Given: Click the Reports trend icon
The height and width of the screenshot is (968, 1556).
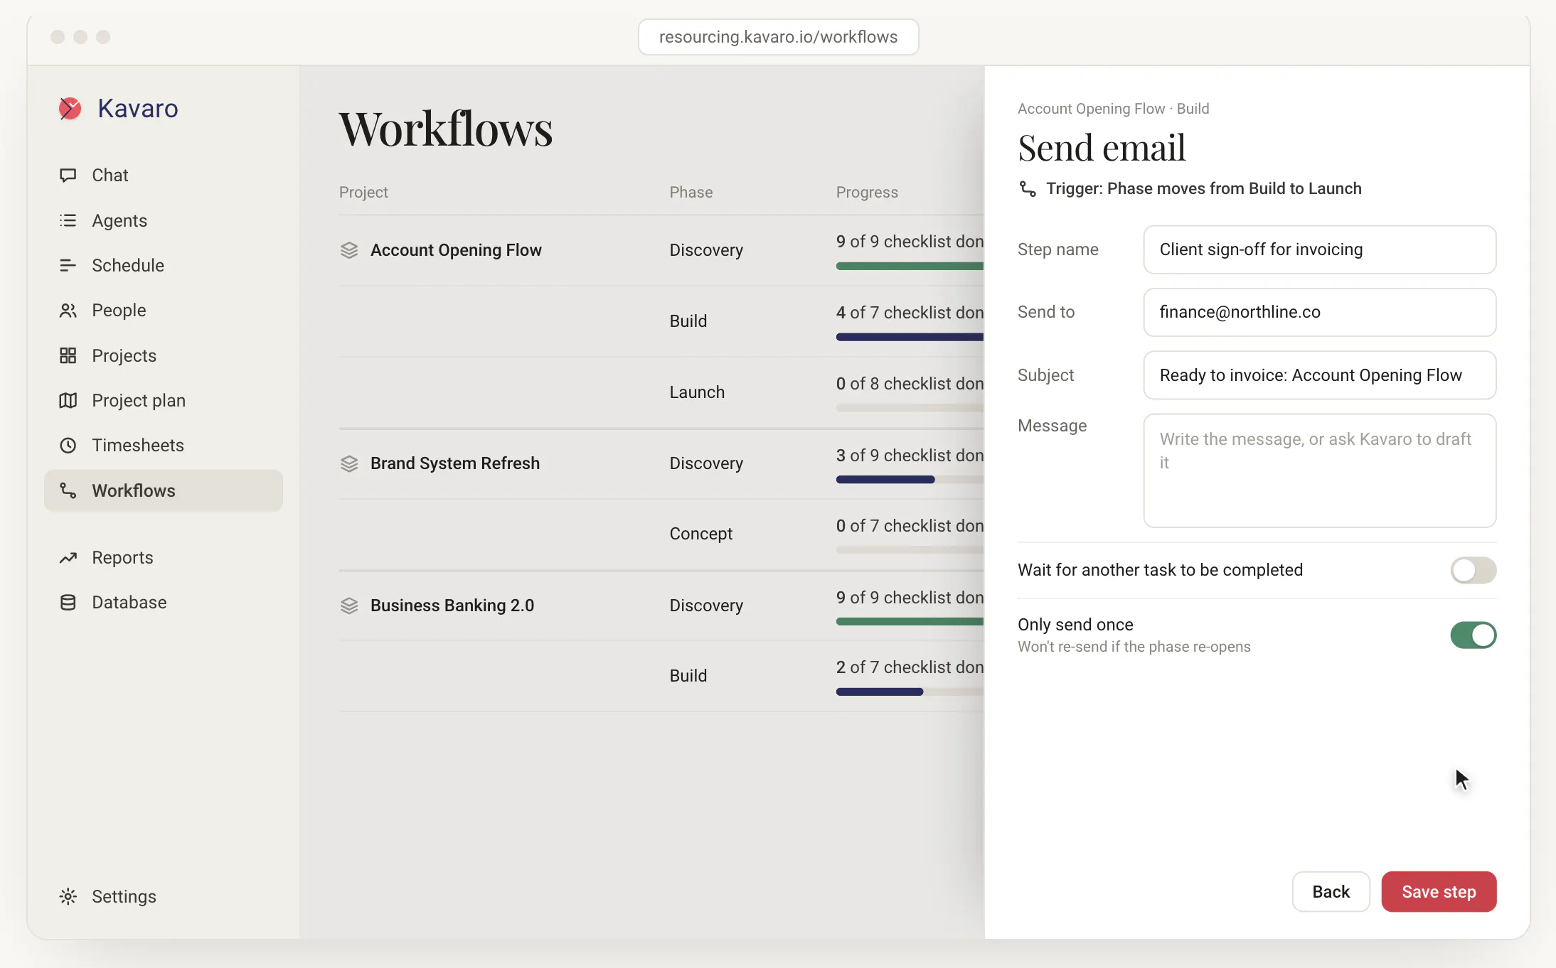Looking at the screenshot, I should tap(68, 558).
